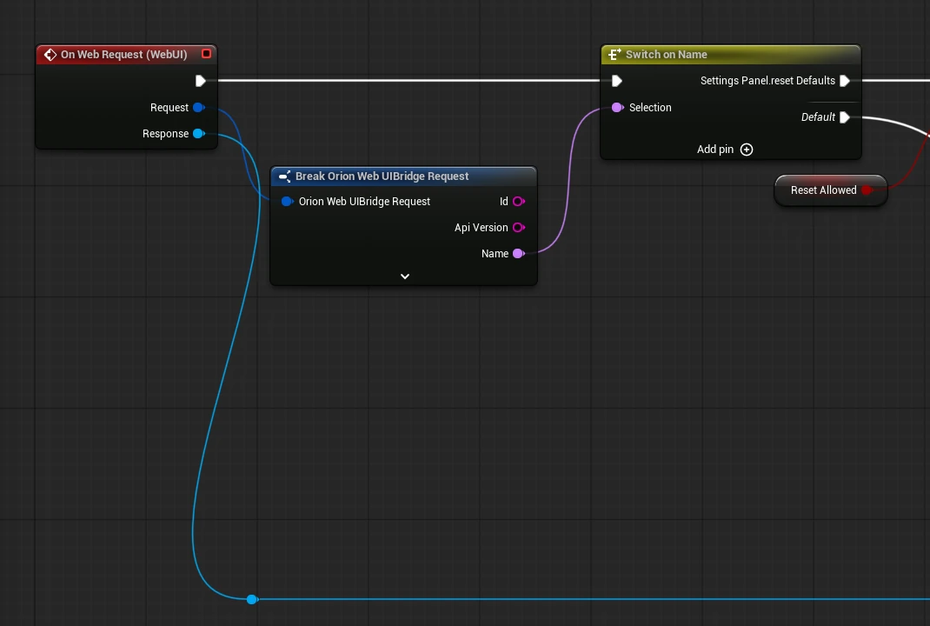Click the Orion Web UIBridge Request pin label
Screen dimensions: 930x626
point(364,202)
